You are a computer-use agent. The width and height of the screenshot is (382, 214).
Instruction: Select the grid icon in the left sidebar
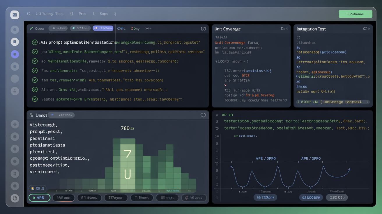coord(15,174)
